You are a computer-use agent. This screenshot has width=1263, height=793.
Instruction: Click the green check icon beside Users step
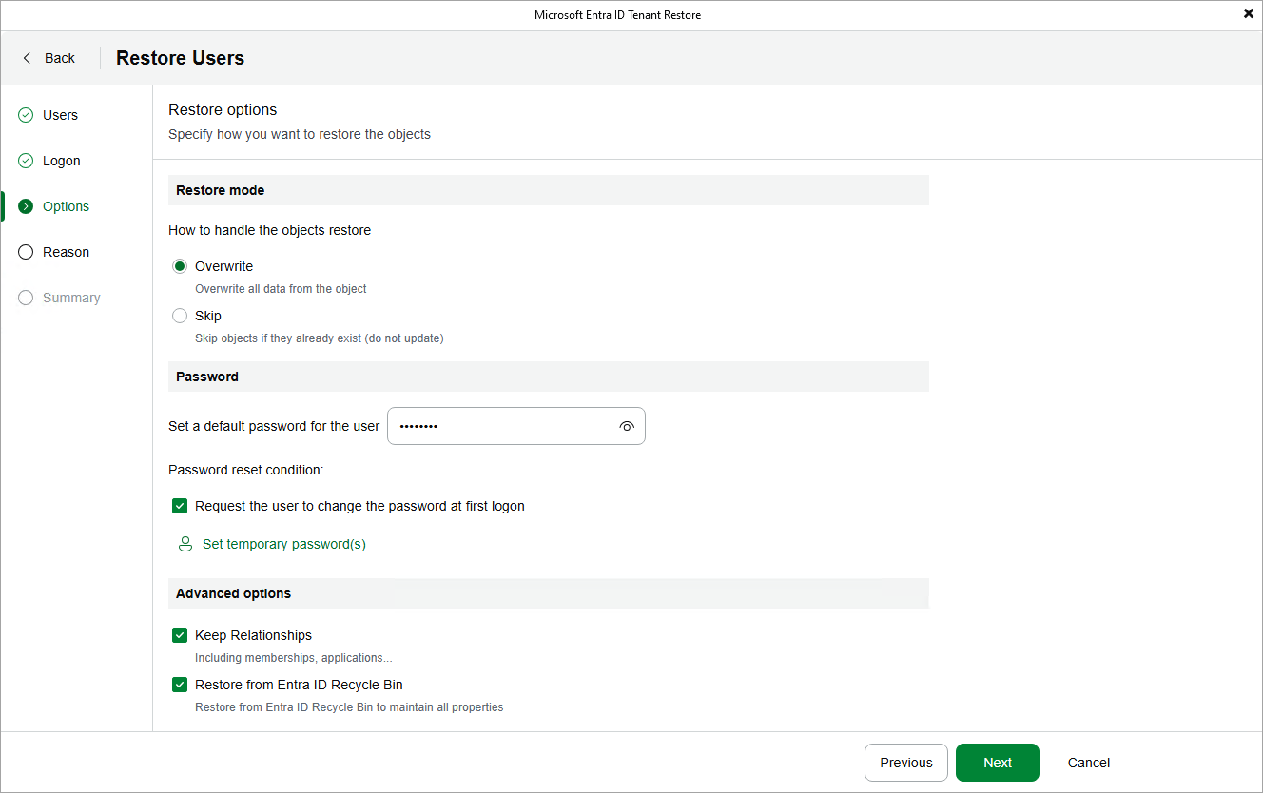coord(25,114)
